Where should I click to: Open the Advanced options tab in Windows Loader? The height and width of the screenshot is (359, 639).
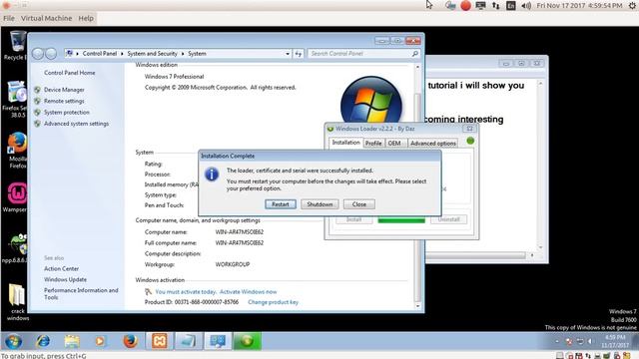pyautogui.click(x=433, y=144)
